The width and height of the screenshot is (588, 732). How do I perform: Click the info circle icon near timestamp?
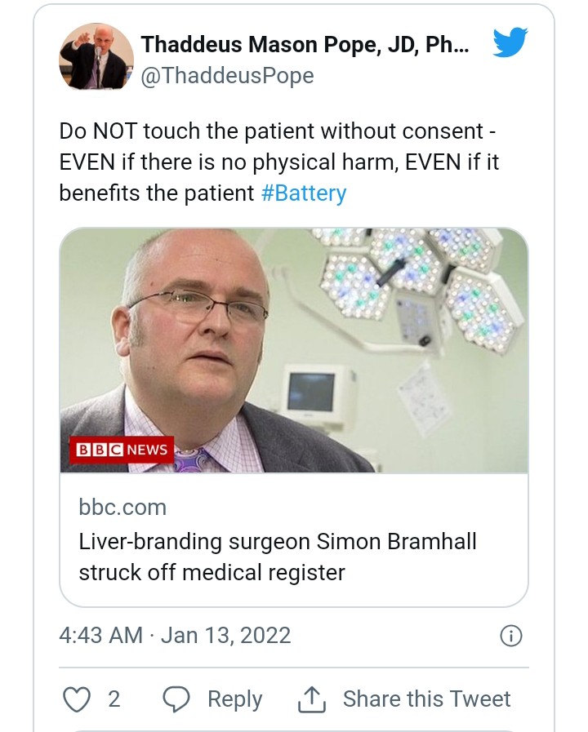pyautogui.click(x=510, y=636)
